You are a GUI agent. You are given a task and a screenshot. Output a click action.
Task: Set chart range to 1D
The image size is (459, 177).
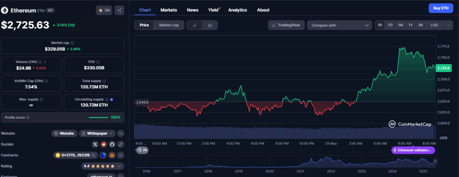click(x=380, y=25)
